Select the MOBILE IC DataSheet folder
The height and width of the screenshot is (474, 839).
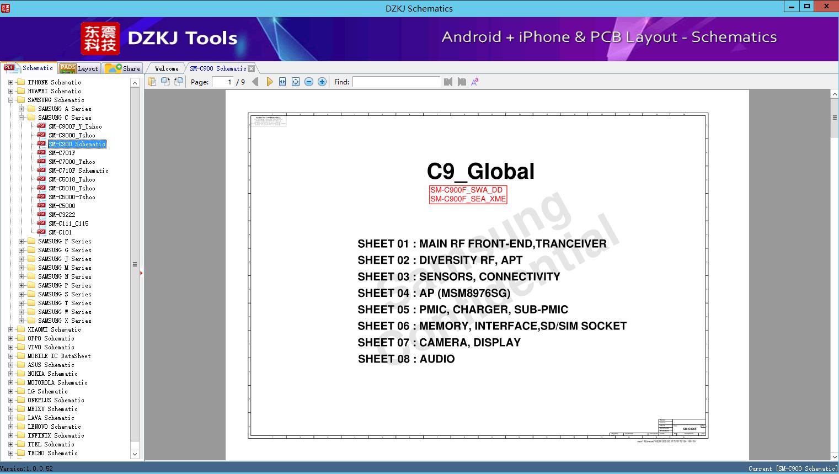coord(59,356)
